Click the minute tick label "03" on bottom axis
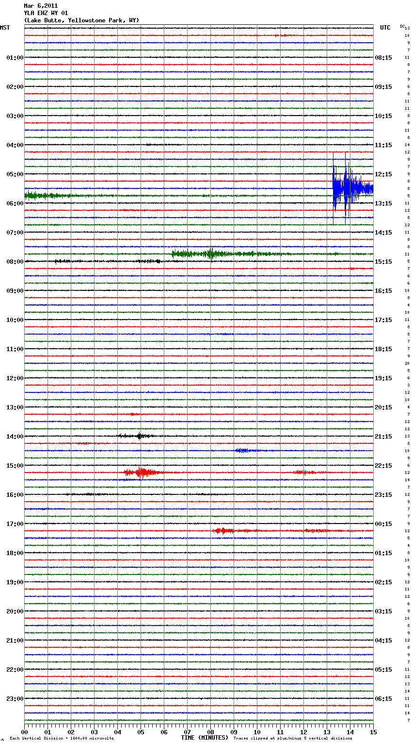412x745 pixels. click(95, 732)
